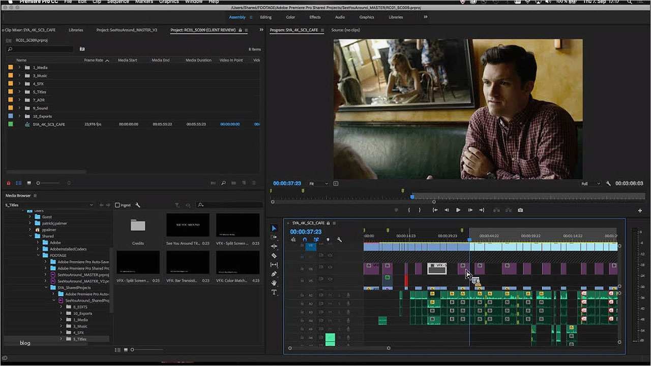
Task: Activate the Type tool
Action: [x=274, y=292]
